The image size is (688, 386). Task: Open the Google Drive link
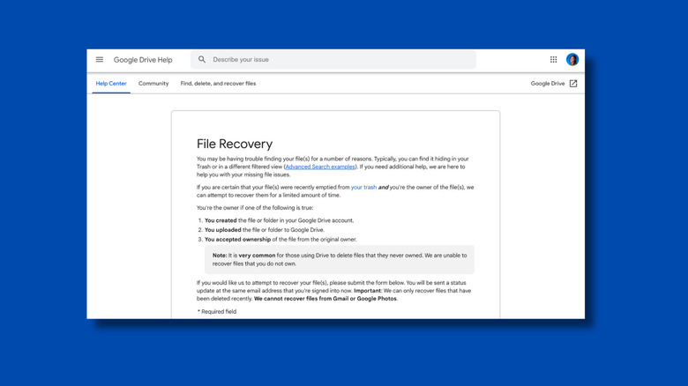[x=548, y=84]
